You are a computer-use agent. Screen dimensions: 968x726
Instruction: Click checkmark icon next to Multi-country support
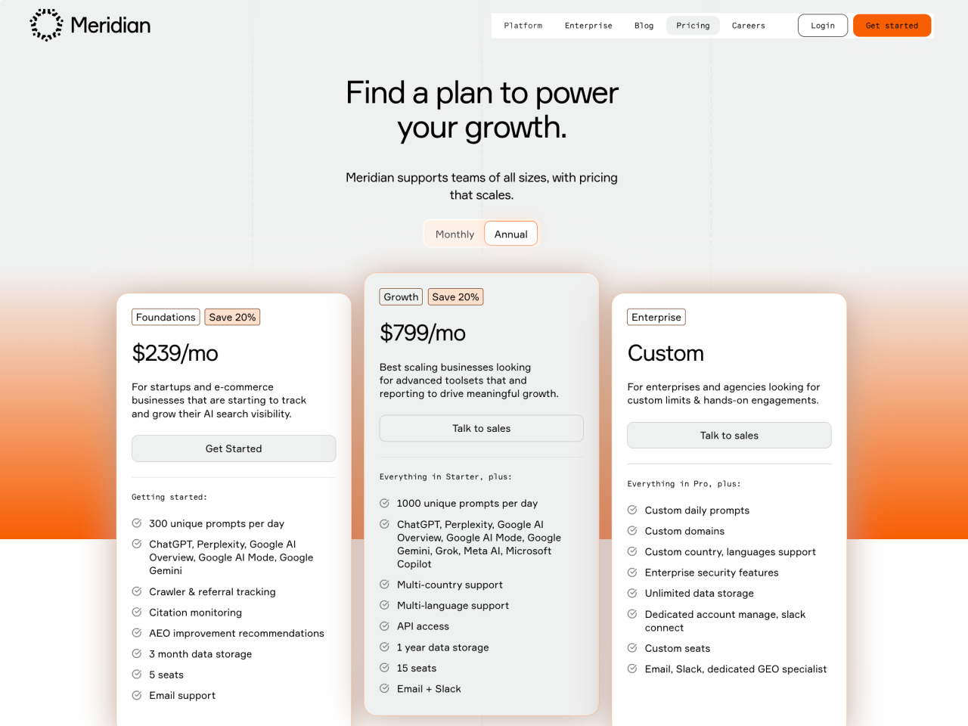click(384, 584)
